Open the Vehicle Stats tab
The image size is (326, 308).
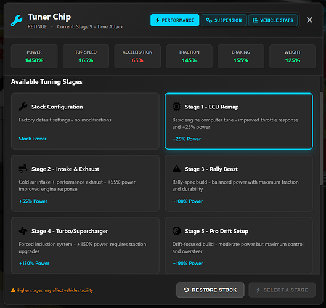pos(273,20)
